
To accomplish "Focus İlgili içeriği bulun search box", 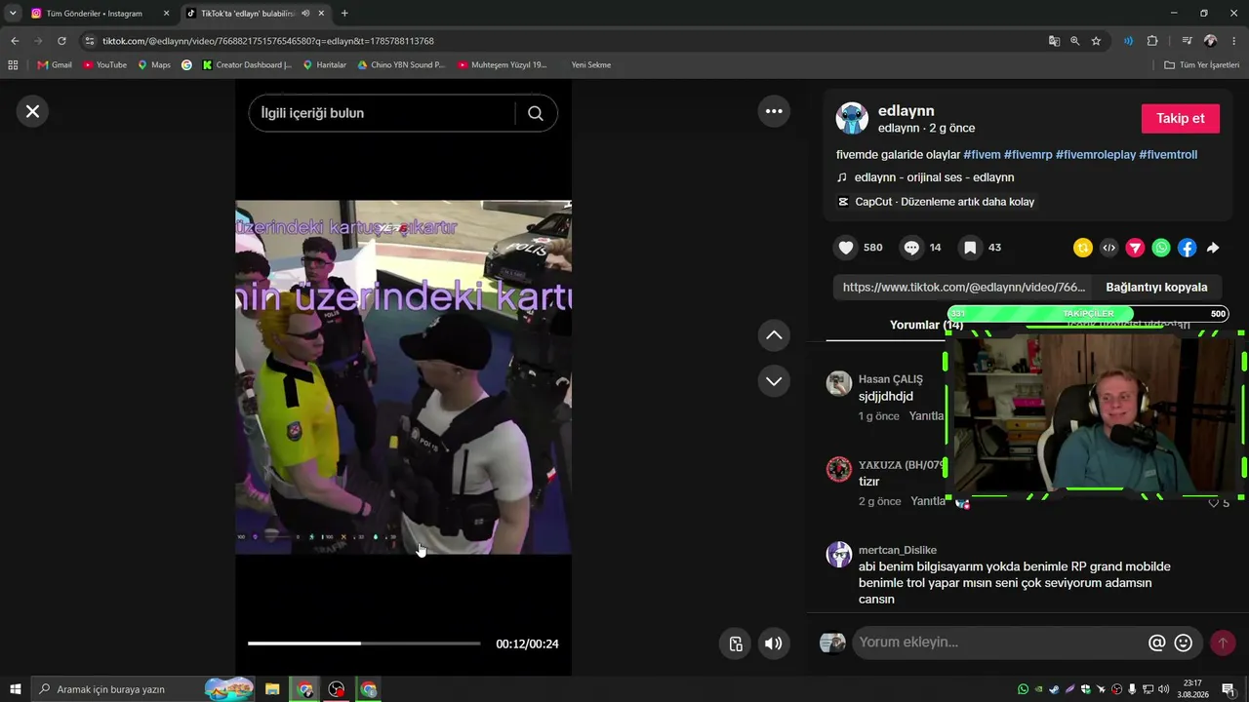I will pyautogui.click(x=381, y=113).
